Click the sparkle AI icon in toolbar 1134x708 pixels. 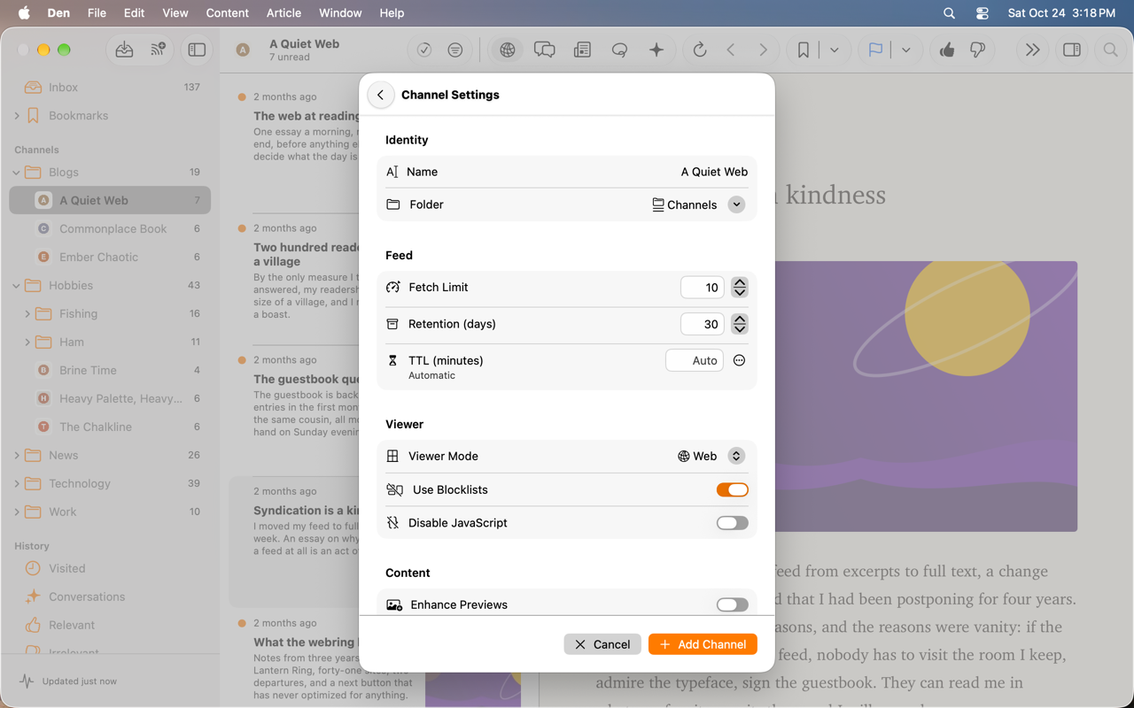pos(656,50)
